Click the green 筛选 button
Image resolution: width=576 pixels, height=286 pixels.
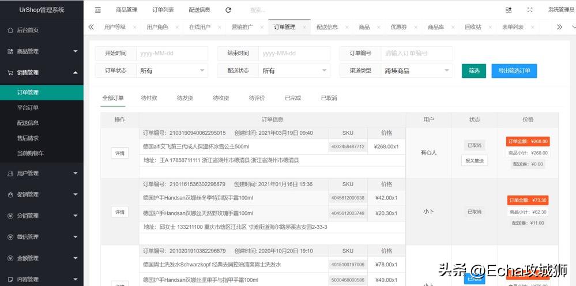point(474,71)
